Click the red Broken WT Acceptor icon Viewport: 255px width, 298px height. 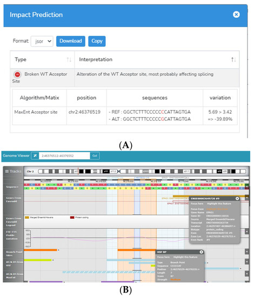17,74
